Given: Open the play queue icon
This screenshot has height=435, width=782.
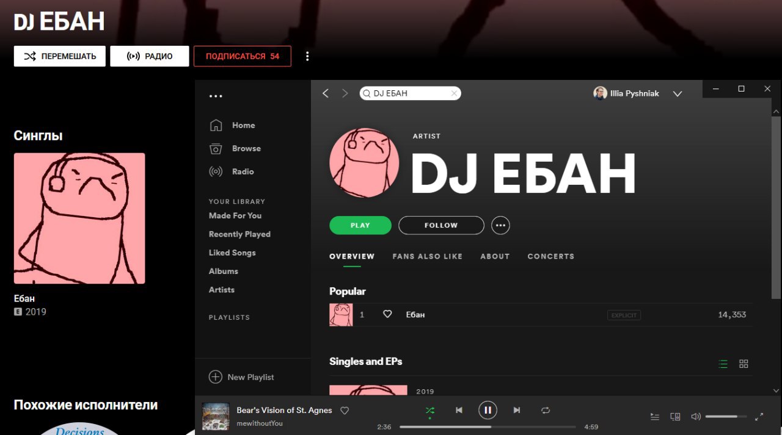Looking at the screenshot, I should [x=655, y=417].
